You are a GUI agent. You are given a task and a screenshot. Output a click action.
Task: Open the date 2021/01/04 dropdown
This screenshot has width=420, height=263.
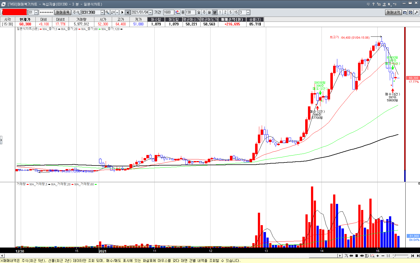click(x=151, y=12)
